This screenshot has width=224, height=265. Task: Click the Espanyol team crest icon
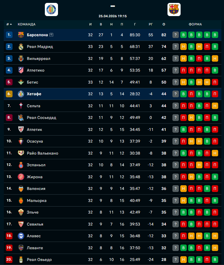pos(21,165)
